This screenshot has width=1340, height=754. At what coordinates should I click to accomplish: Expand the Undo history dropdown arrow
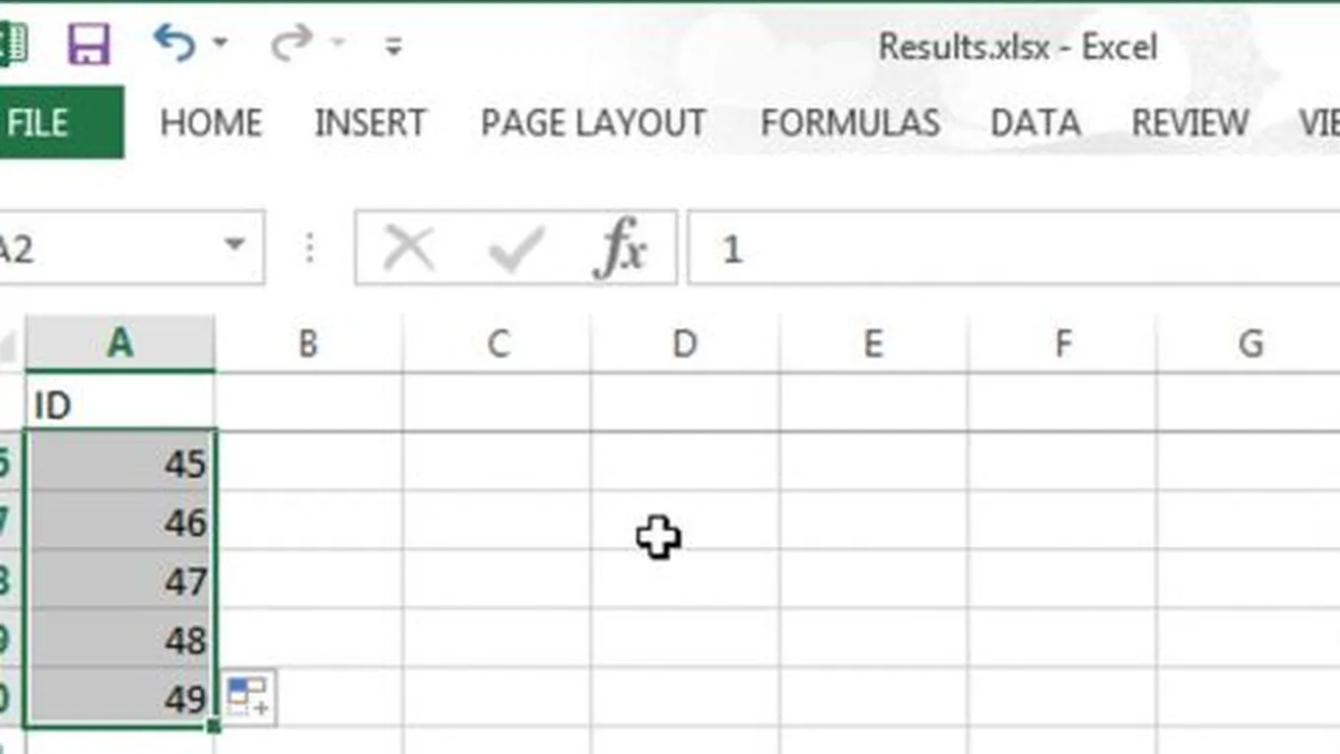point(220,43)
